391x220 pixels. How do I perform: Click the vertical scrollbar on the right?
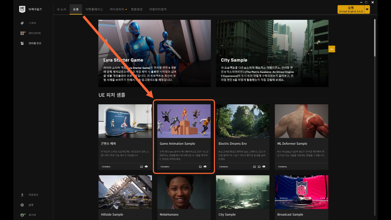[375, 37]
